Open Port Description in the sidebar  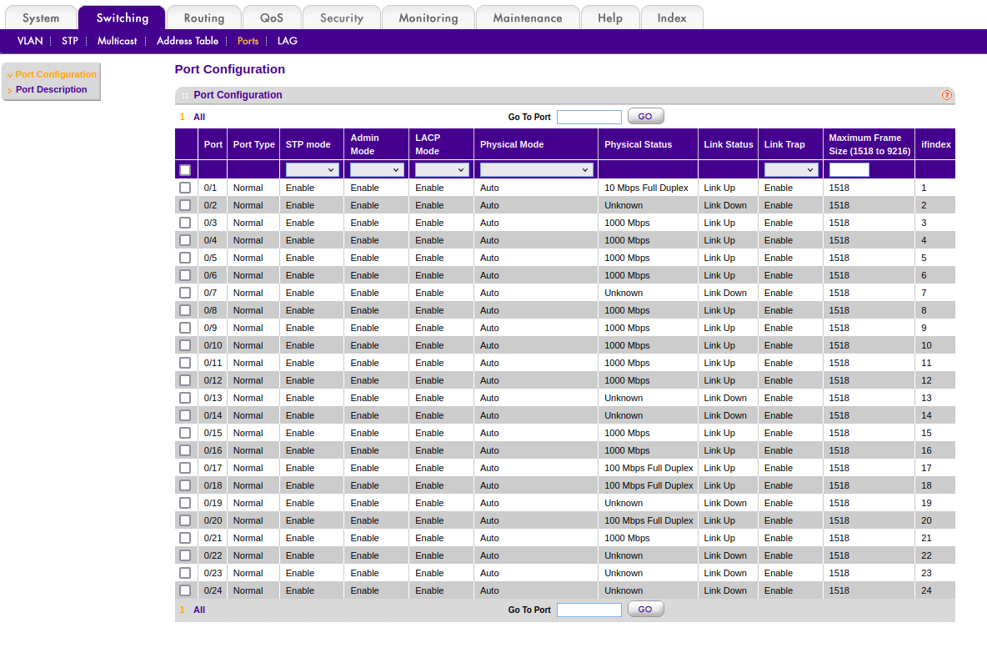pyautogui.click(x=51, y=89)
